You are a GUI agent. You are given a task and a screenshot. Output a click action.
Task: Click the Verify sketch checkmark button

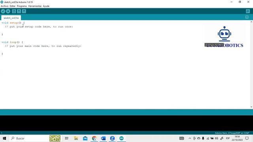click(3, 11)
